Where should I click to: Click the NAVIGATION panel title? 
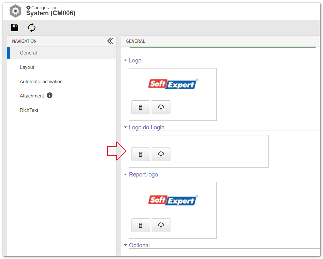(x=24, y=41)
